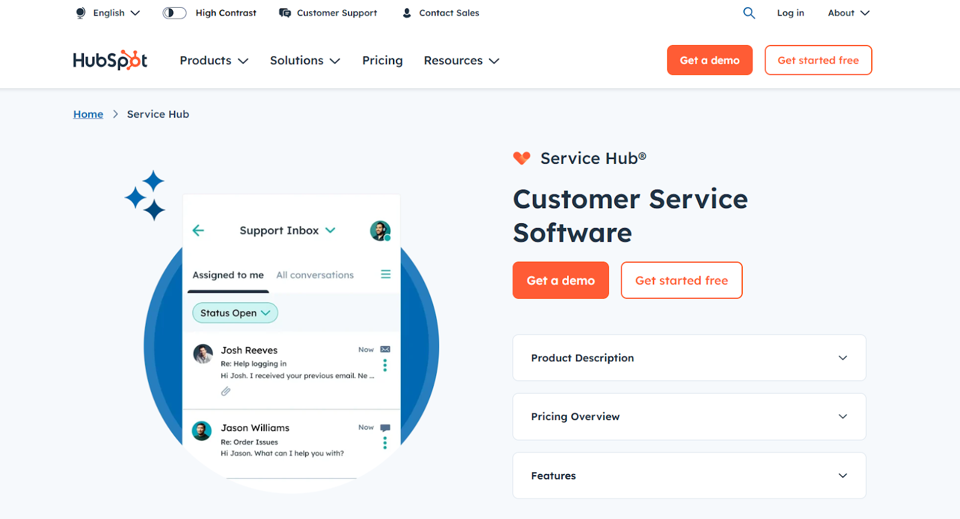This screenshot has height=519, width=960.
Task: Open the About dropdown menu
Action: coord(848,13)
